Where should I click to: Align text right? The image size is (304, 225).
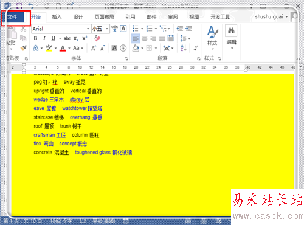(x=153, y=38)
